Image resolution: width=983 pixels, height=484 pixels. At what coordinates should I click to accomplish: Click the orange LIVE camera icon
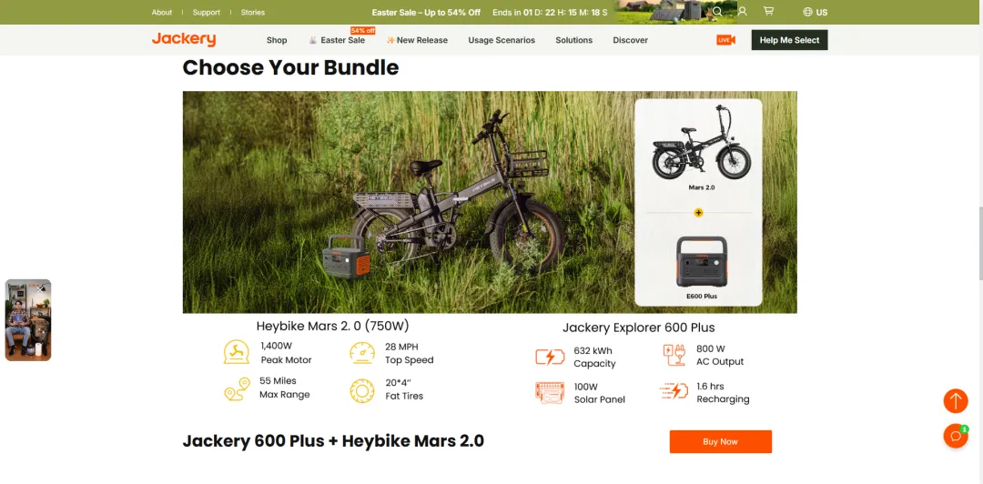pos(725,40)
